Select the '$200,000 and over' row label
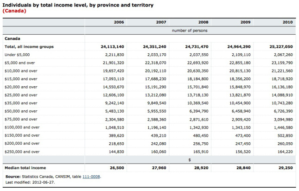 tap(22, 143)
